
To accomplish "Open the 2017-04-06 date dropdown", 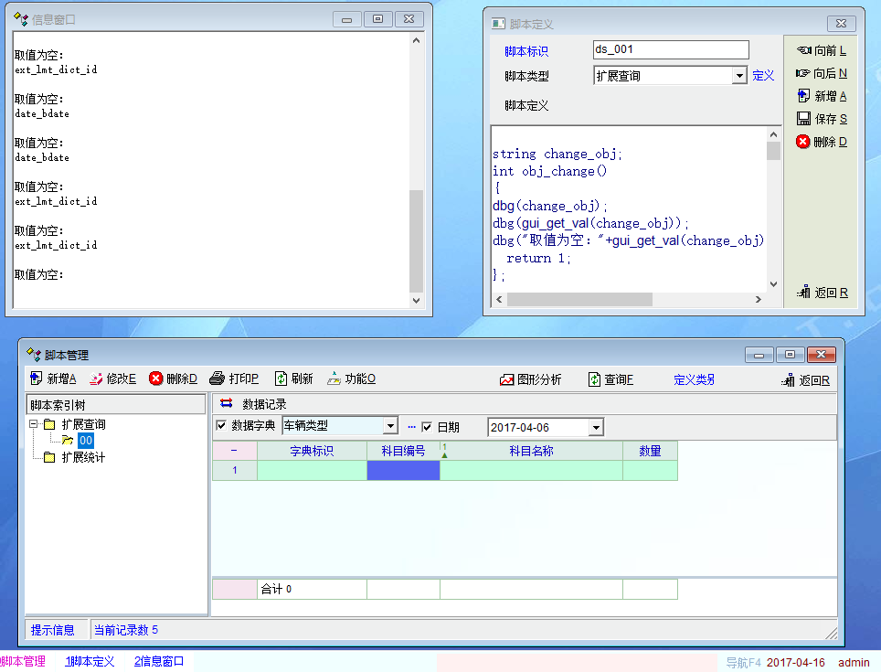I will click(596, 428).
